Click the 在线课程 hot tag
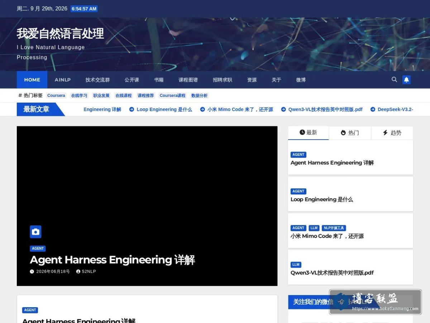 click(124, 95)
